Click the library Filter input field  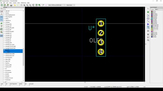14,9
